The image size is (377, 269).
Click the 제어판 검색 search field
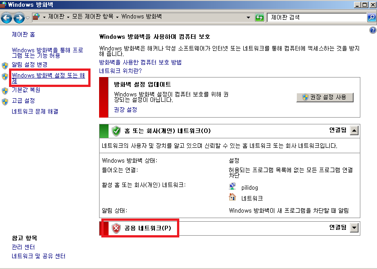(317, 17)
